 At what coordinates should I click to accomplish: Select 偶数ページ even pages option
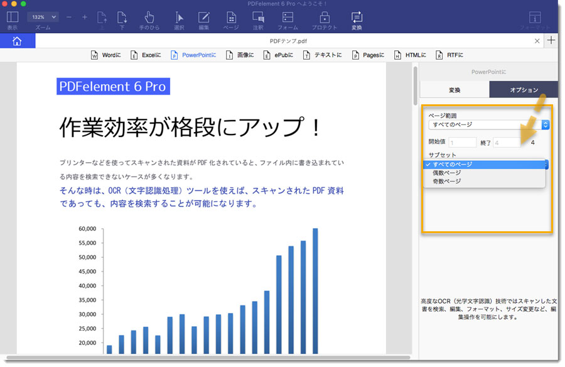[485, 173]
